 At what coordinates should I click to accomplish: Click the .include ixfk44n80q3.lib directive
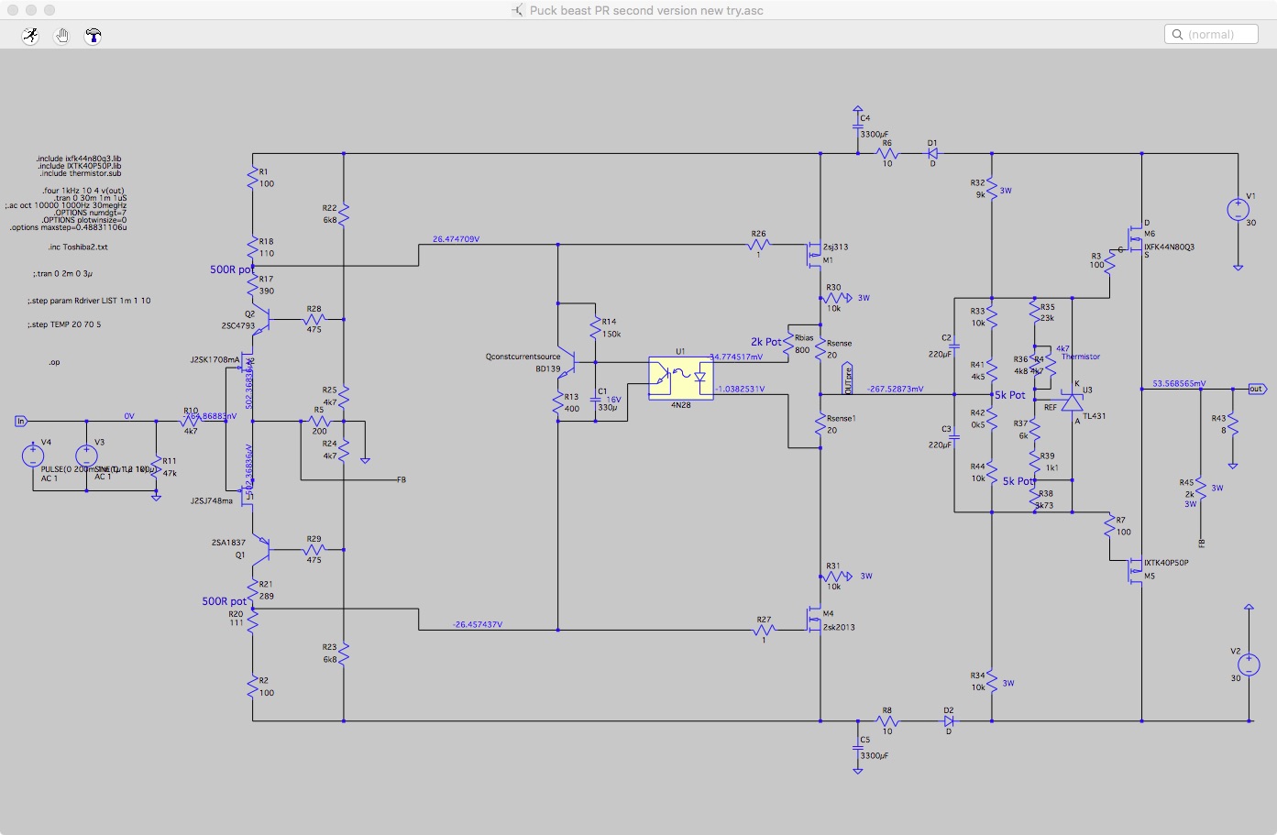pyautogui.click(x=79, y=159)
